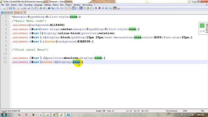Click the color value #118408 on line 3
Viewport: 208px width, 117px height.
[x=56, y=25]
